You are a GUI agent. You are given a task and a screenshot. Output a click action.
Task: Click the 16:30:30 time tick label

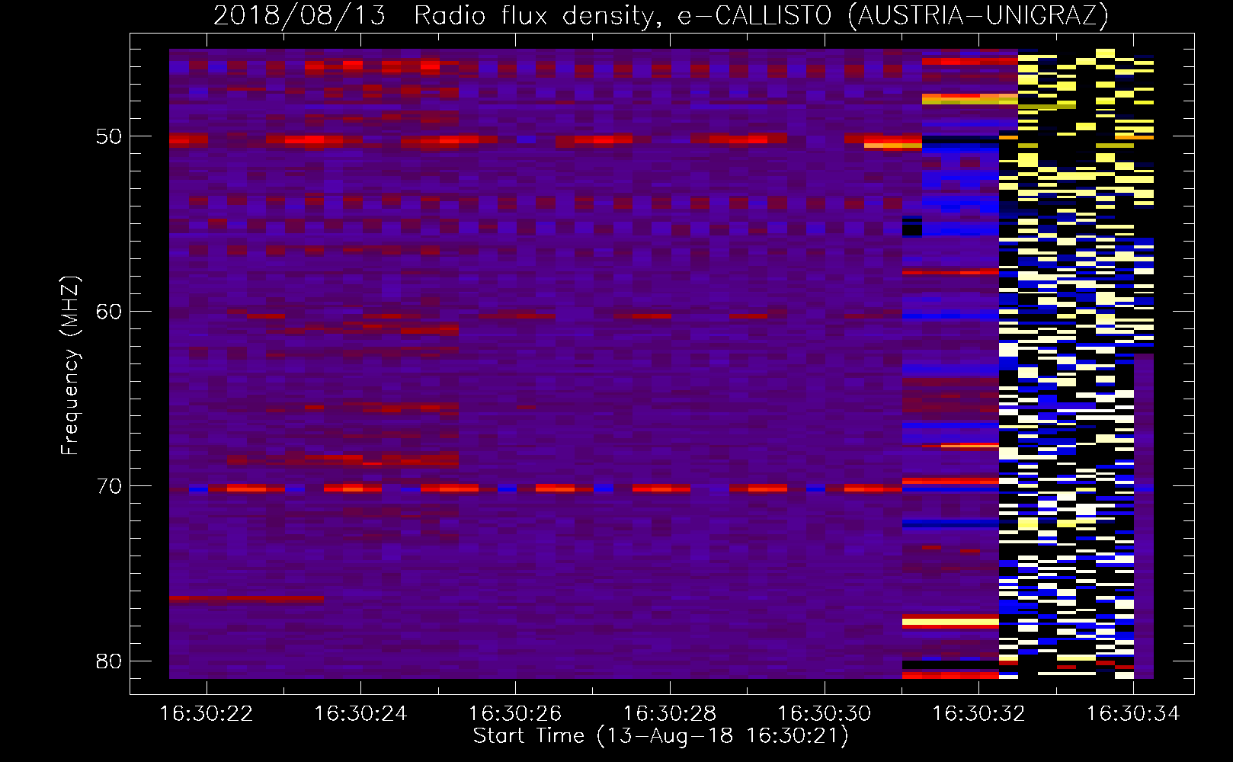(825, 713)
